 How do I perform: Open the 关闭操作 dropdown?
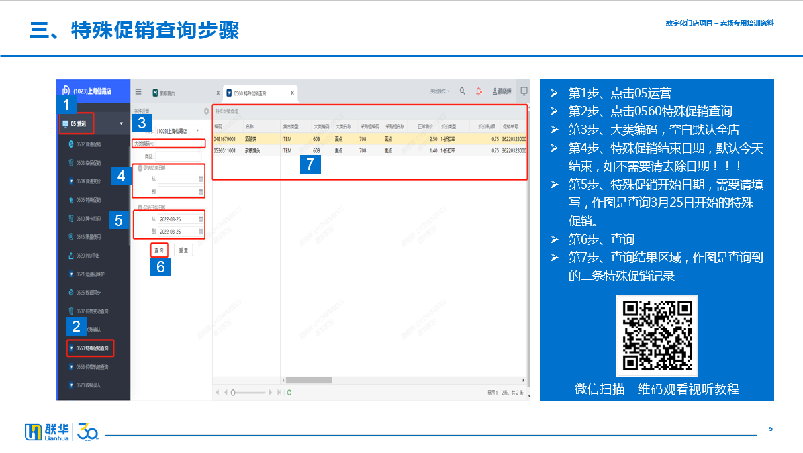point(440,91)
